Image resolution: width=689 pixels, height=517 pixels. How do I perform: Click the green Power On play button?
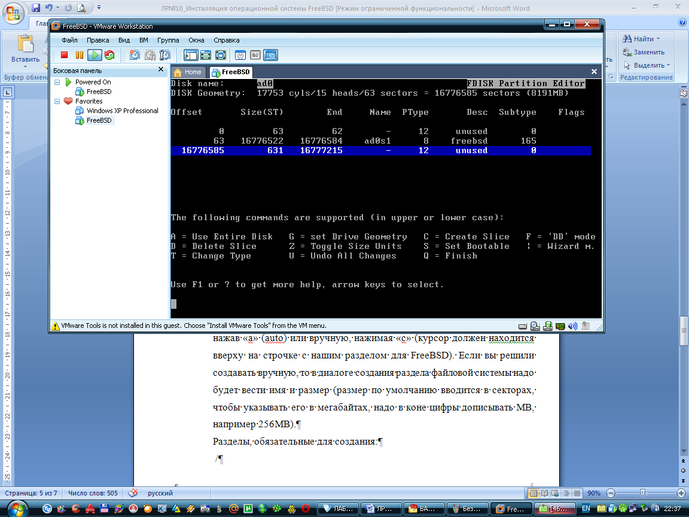94,55
